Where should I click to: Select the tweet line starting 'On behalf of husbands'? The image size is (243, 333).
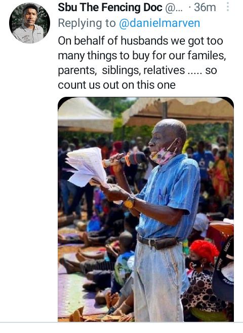pos(140,41)
